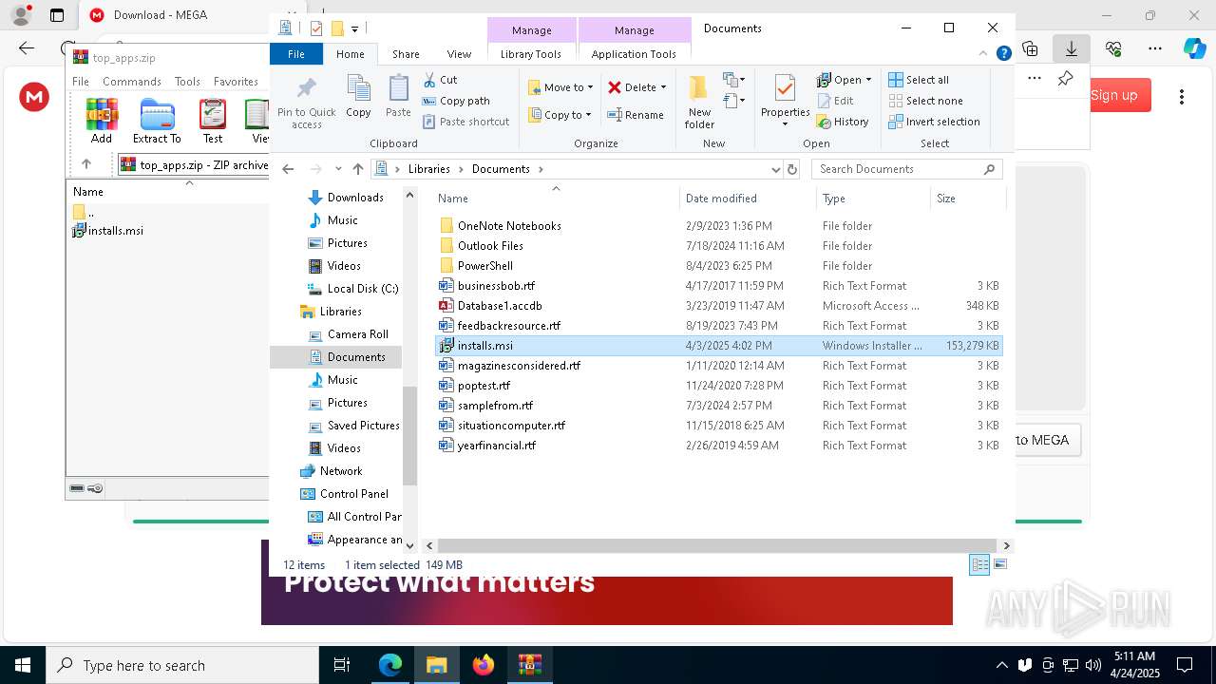Open the Library Tools tab
Viewport: 1216px width, 684px height.
[x=531, y=54]
